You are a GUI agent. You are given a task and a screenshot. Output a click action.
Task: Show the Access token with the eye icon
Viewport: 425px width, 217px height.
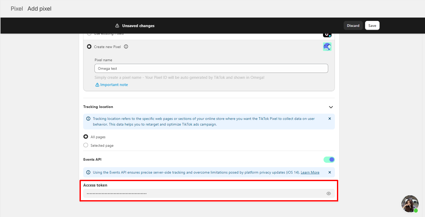coord(329,193)
